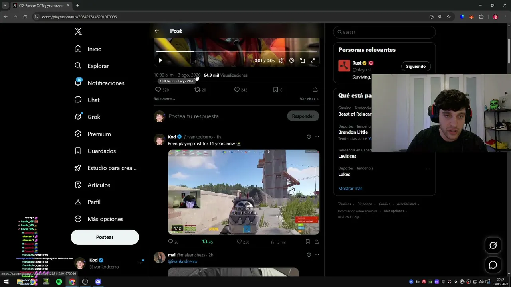This screenshot has width=511, height=287.
Task: Open the Windows Start menu
Action: [6, 282]
